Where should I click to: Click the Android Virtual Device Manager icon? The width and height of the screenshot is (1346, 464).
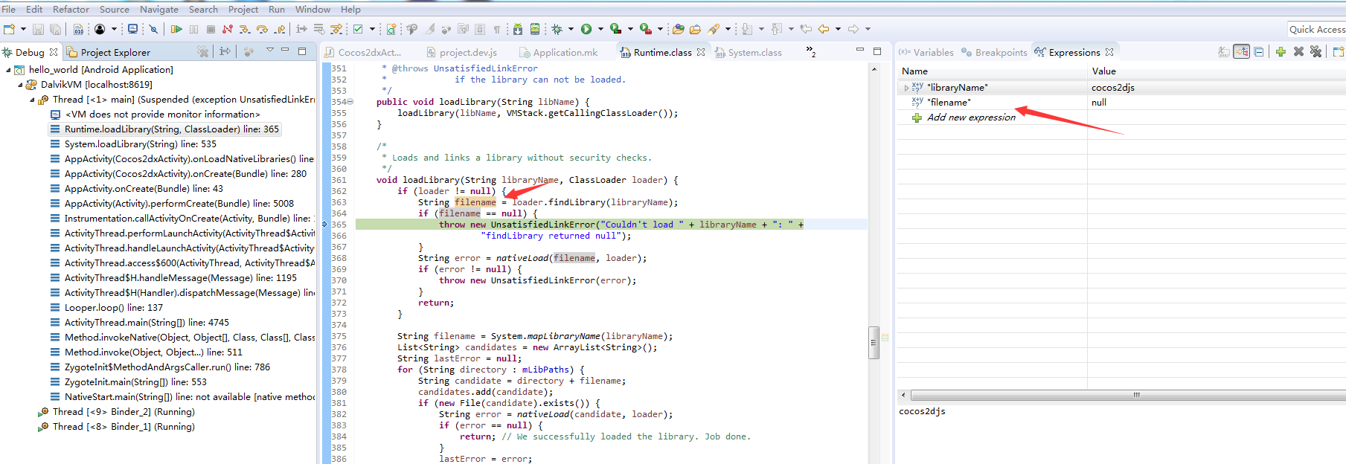[535, 29]
